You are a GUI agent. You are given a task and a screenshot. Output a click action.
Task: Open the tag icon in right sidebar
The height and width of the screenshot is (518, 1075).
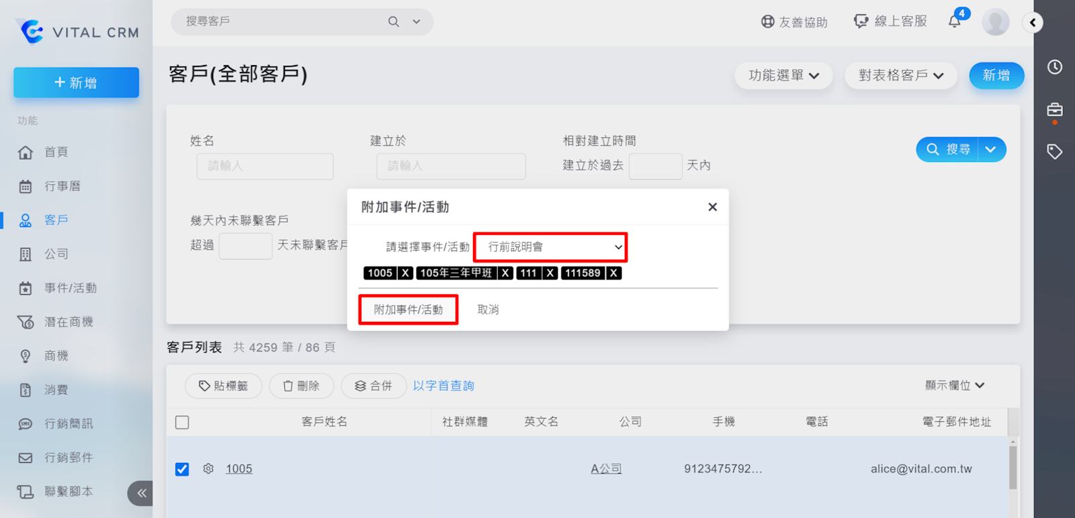pyautogui.click(x=1054, y=152)
